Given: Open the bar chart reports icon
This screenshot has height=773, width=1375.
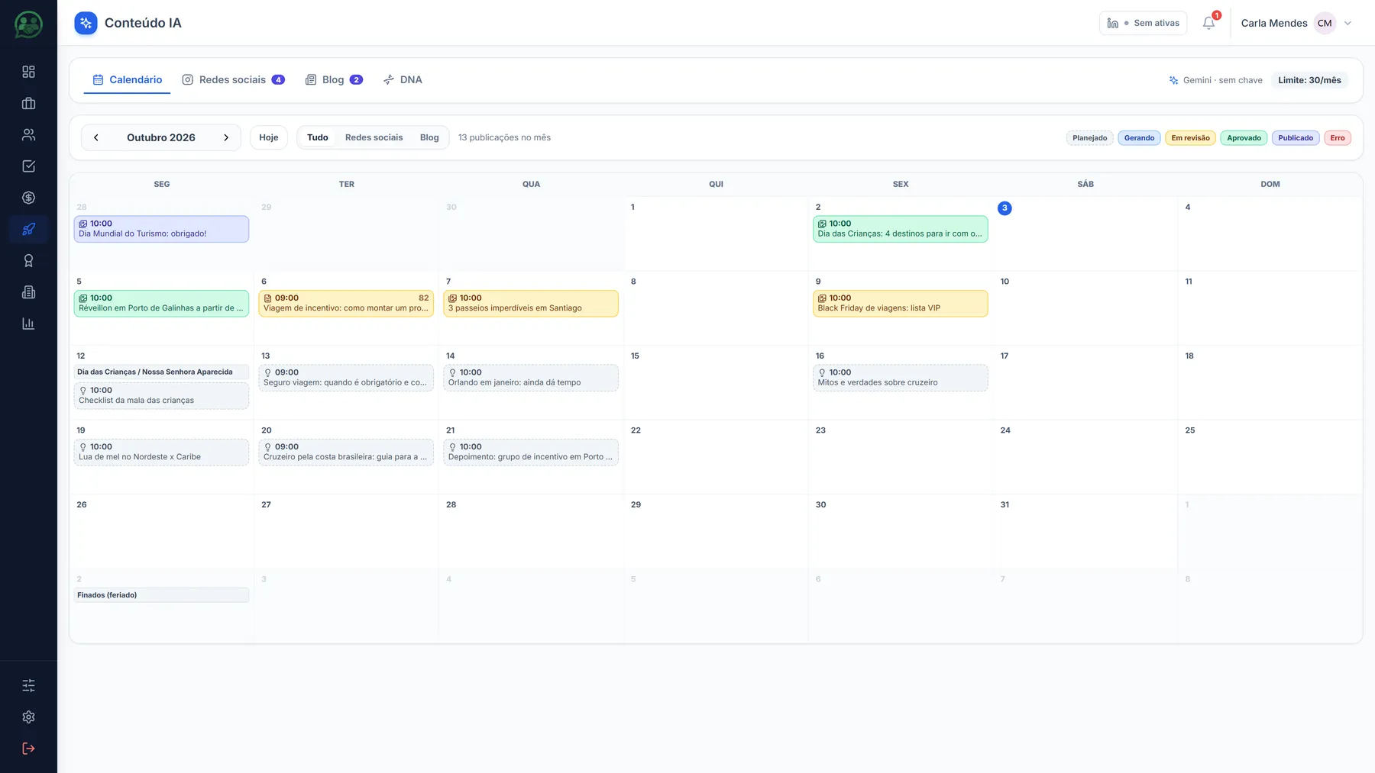Looking at the screenshot, I should [28, 324].
